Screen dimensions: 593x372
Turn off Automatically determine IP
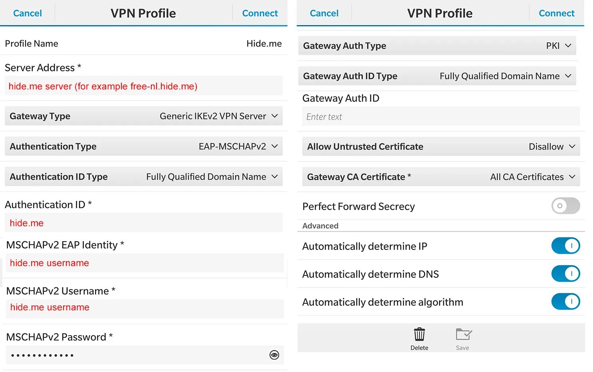pos(565,246)
